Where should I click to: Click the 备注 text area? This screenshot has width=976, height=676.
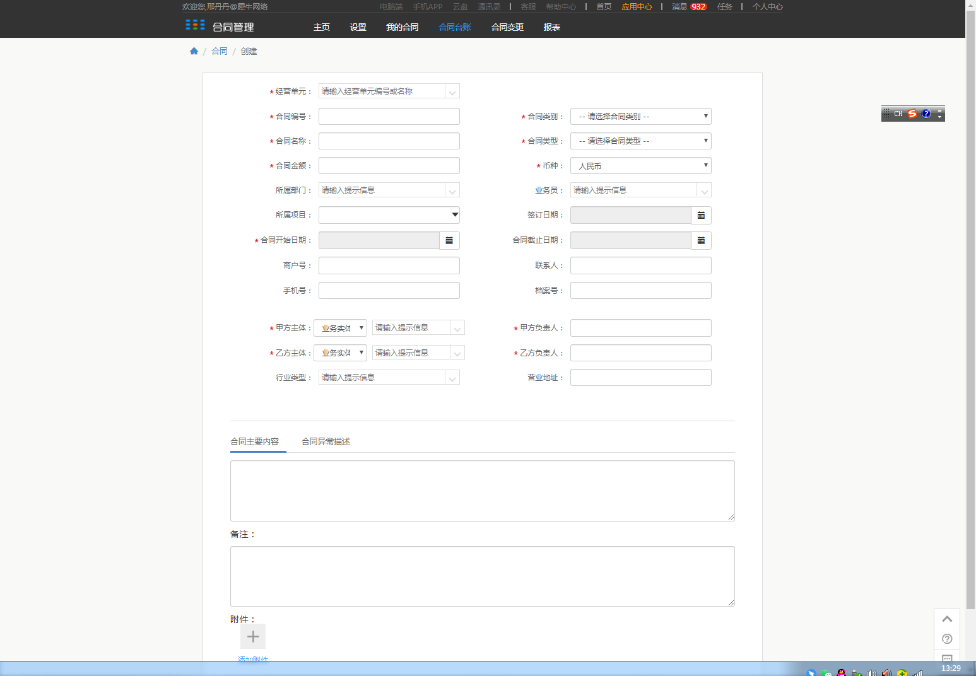click(483, 576)
